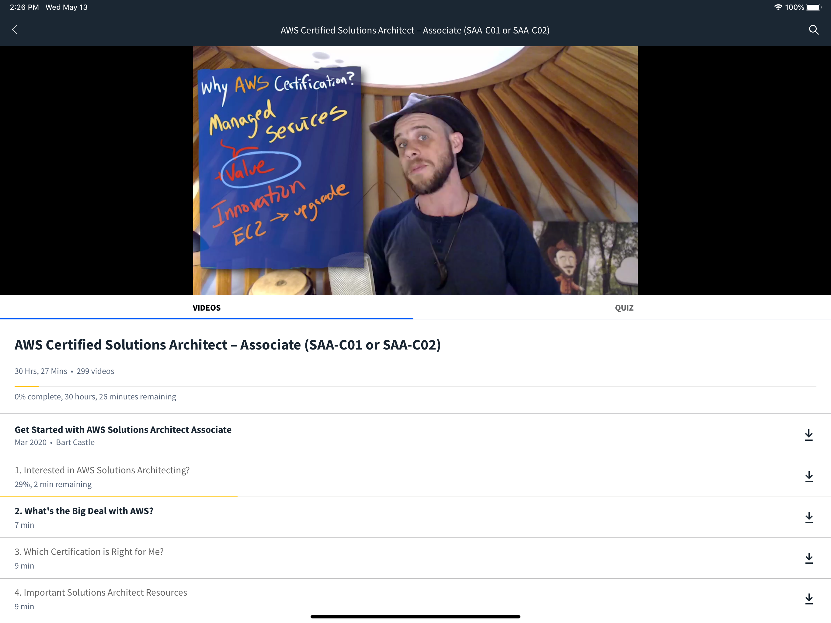Switch to the QUIZ tab
This screenshot has width=831, height=623.
pos(624,307)
